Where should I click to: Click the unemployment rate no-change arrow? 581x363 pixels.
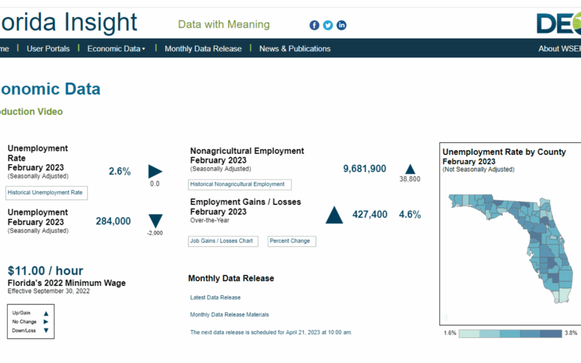coord(155,172)
